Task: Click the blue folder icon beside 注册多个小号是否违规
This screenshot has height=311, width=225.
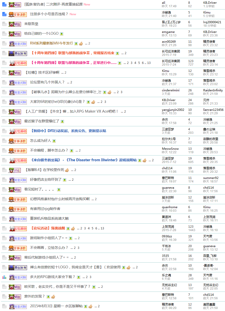Action: click(4, 14)
